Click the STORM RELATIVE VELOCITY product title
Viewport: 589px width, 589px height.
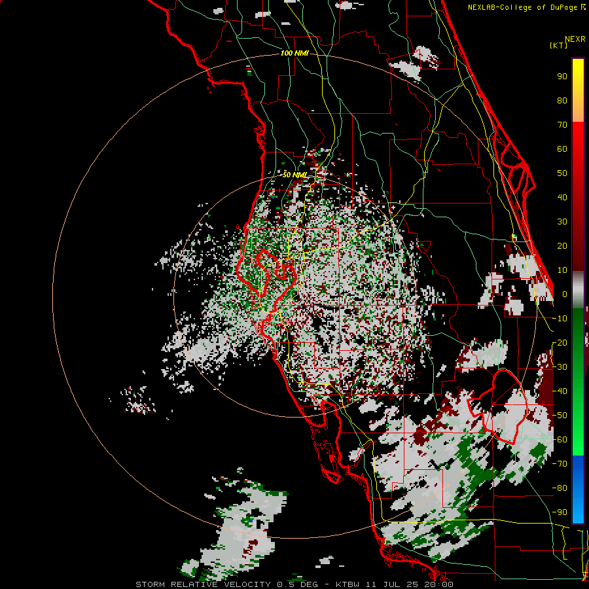(203, 584)
